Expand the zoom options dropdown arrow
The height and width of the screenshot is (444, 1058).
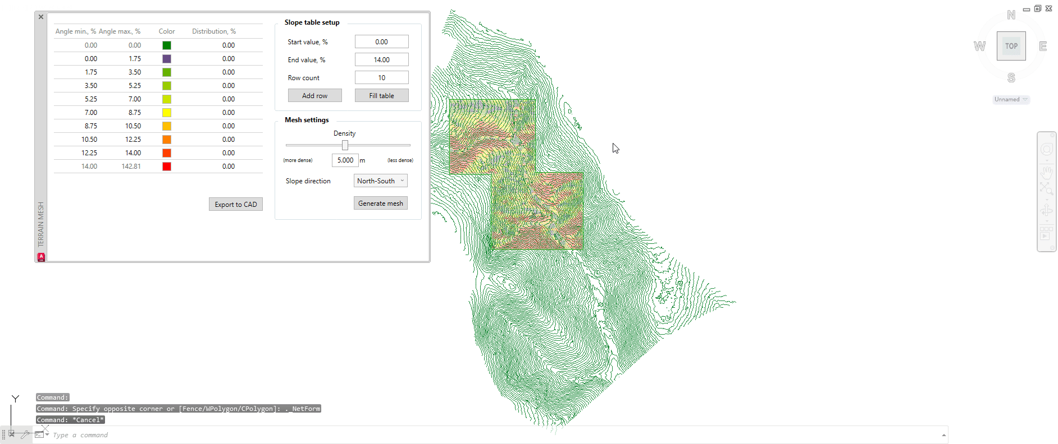1046,199
